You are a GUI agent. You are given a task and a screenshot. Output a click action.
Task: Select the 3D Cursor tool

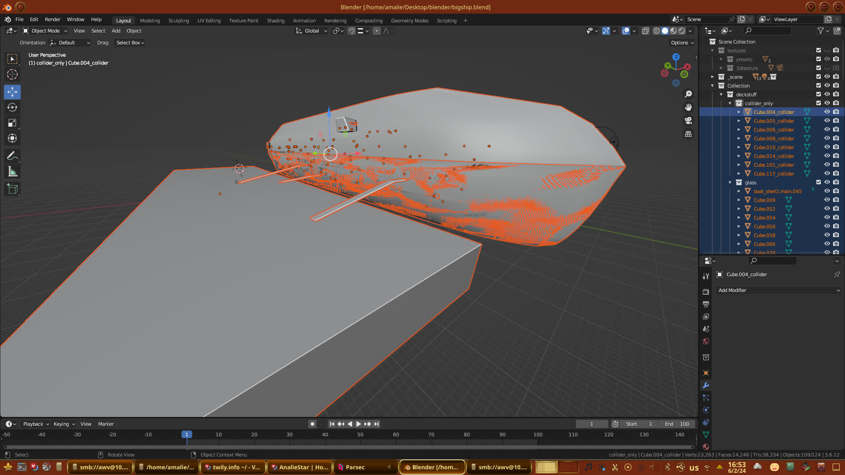tap(12, 74)
